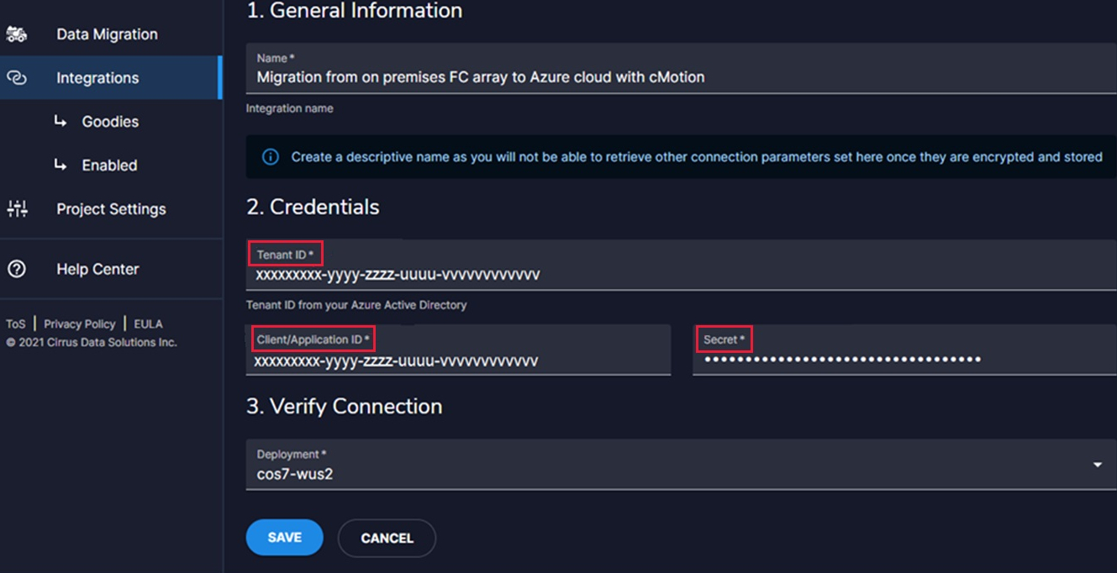
Task: Open the Goodies submenu item
Action: 110,122
